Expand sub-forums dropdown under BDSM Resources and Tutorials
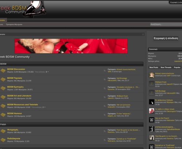182x149 pixels. pyautogui.click(x=44, y=107)
